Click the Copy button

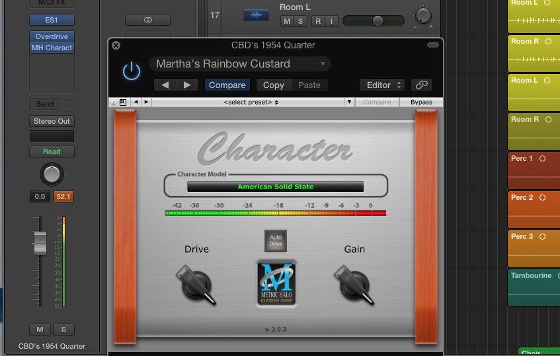pyautogui.click(x=273, y=85)
